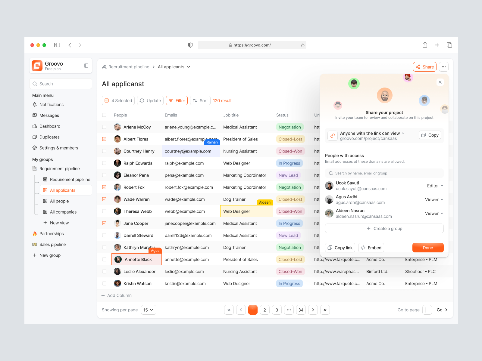
Task: Open the Partnerships section
Action: (x=52, y=233)
